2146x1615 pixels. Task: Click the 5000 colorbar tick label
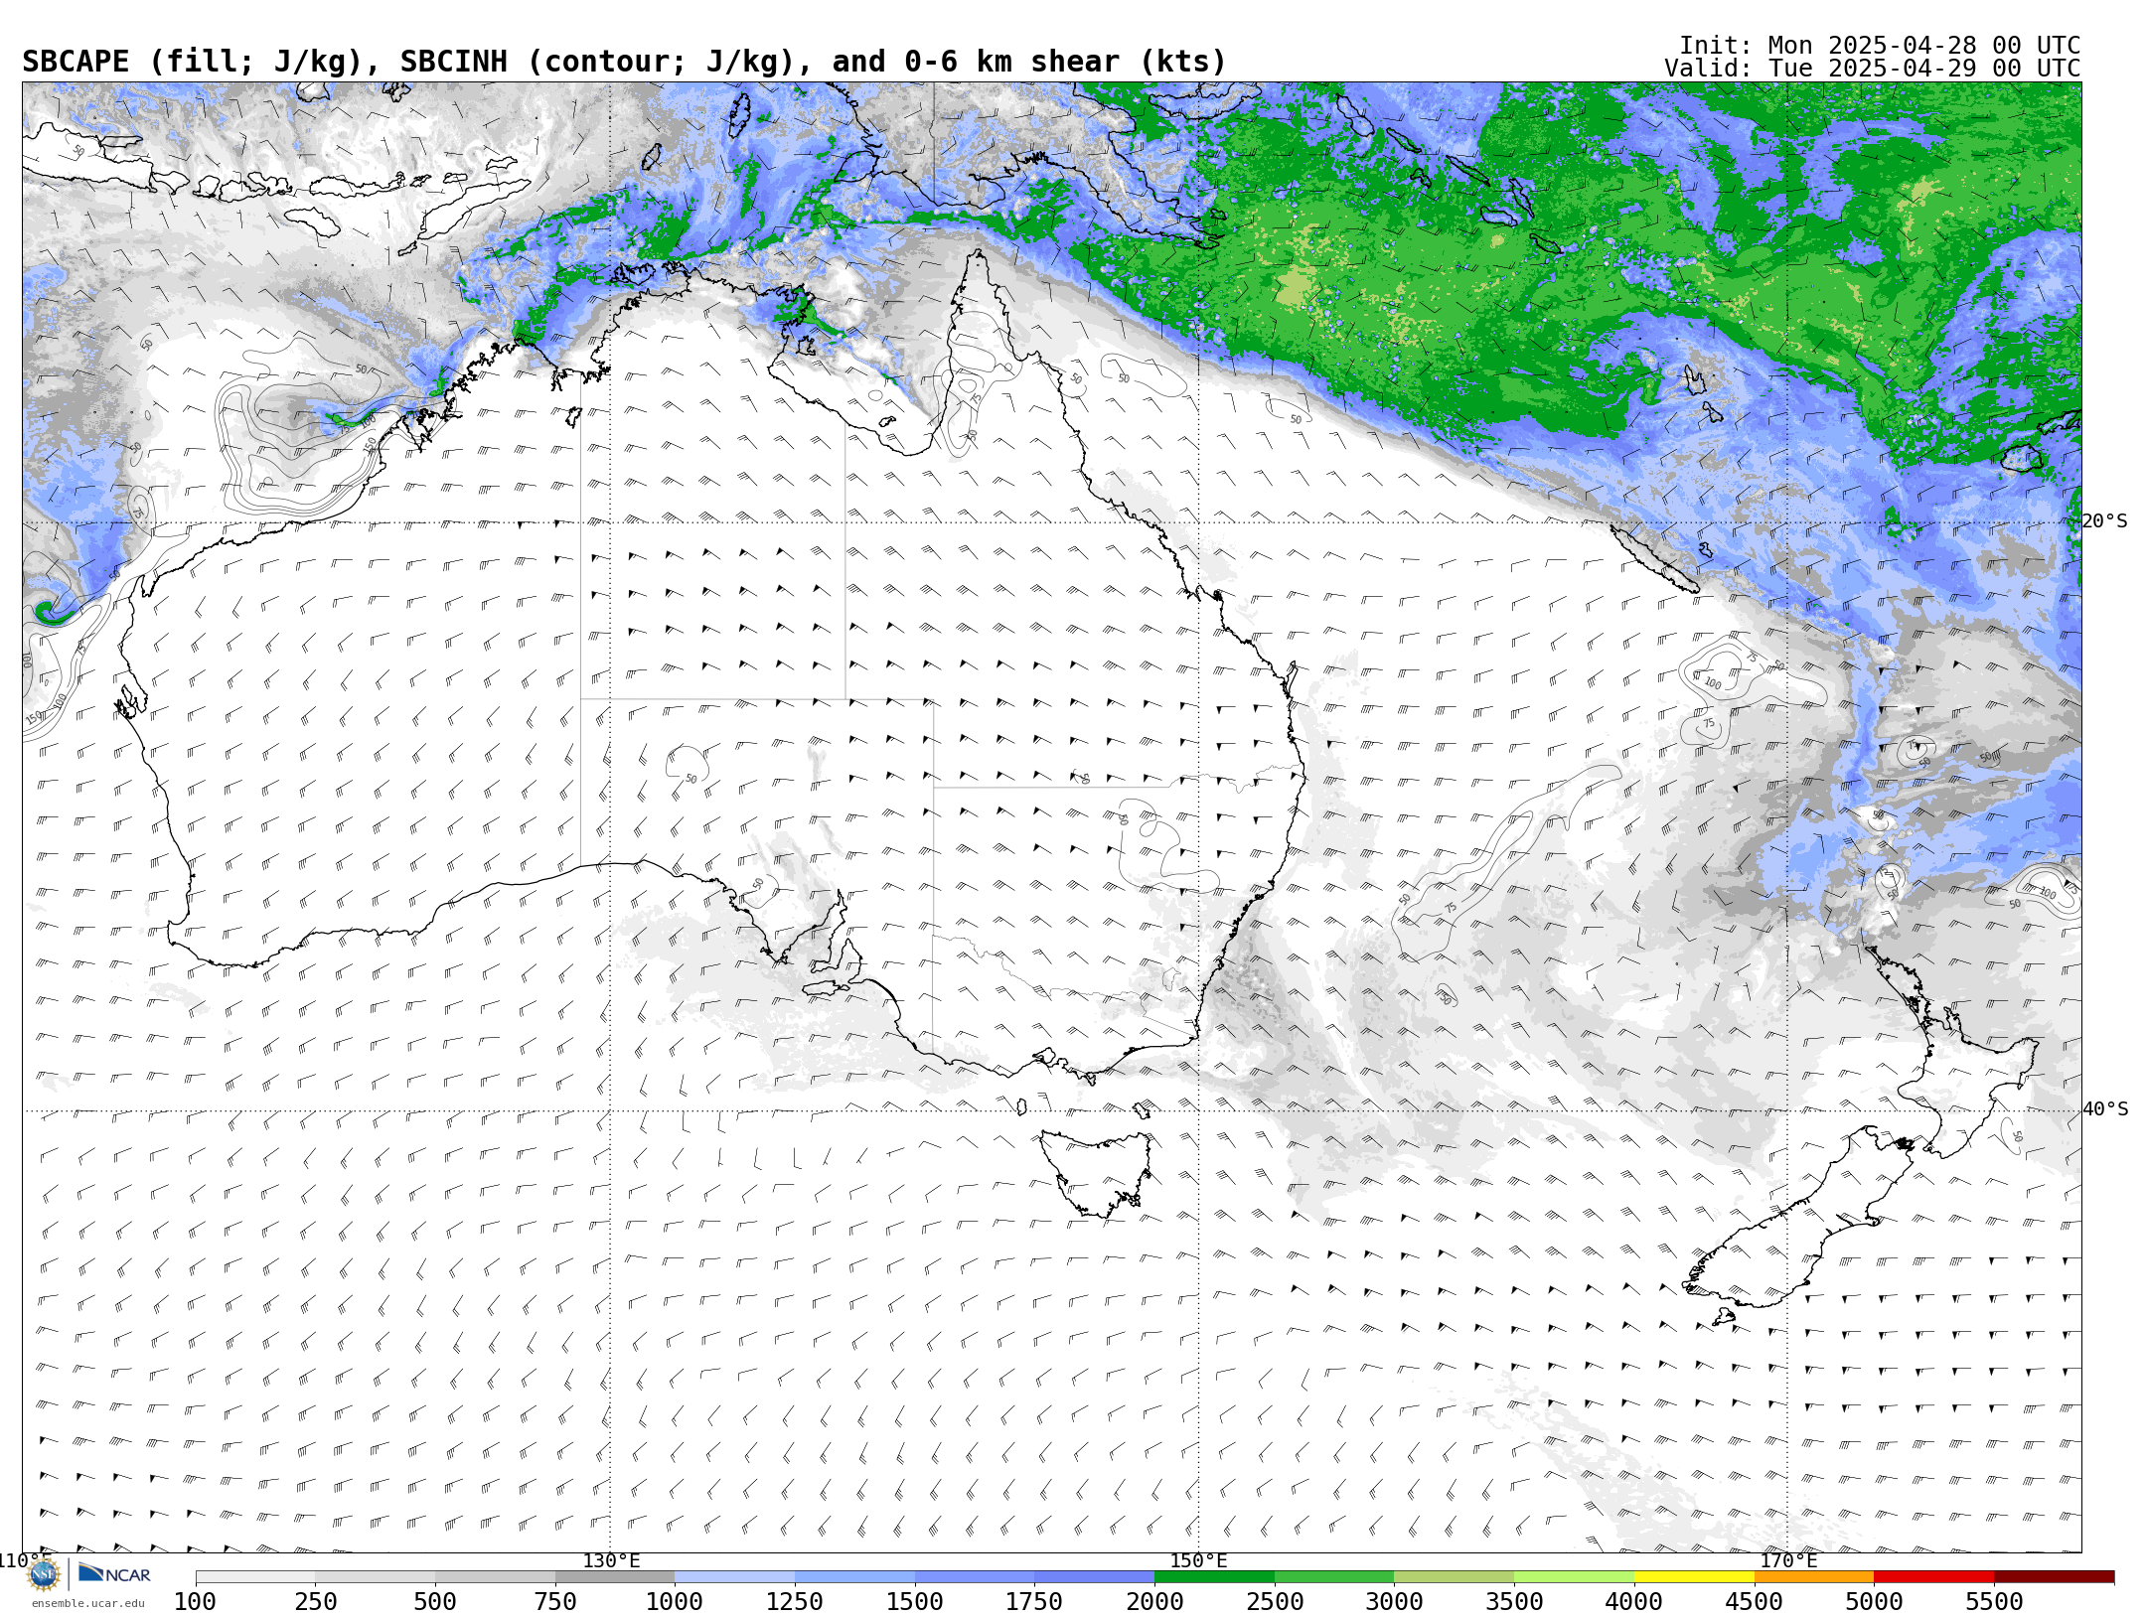click(x=1874, y=1601)
